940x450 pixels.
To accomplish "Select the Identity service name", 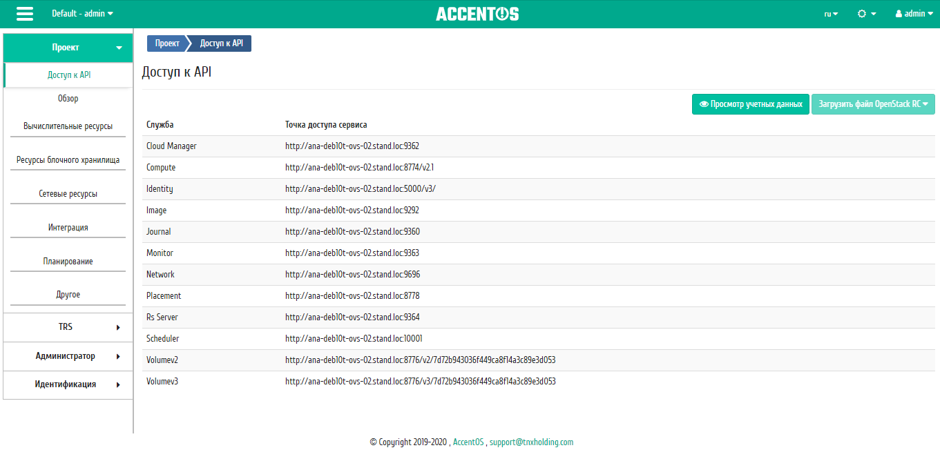I will point(160,189).
